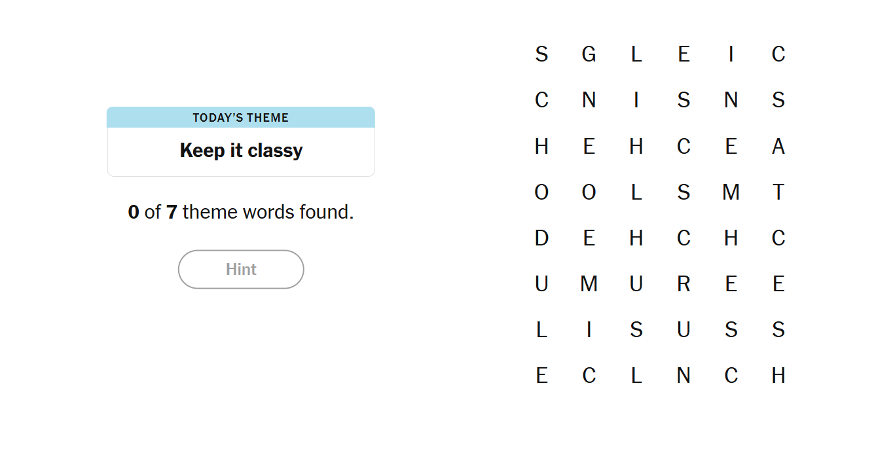Image resolution: width=874 pixels, height=449 pixels.
Task: Click the N between two S letters
Action: (731, 100)
